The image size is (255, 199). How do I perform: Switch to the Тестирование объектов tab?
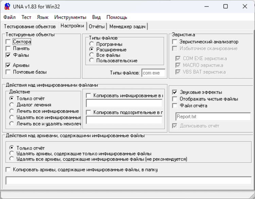click(30, 26)
